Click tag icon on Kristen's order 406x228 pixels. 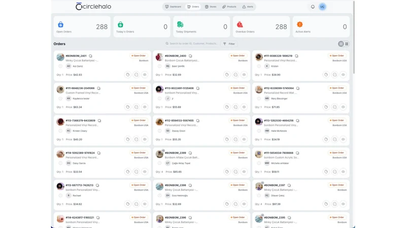click(x=326, y=74)
